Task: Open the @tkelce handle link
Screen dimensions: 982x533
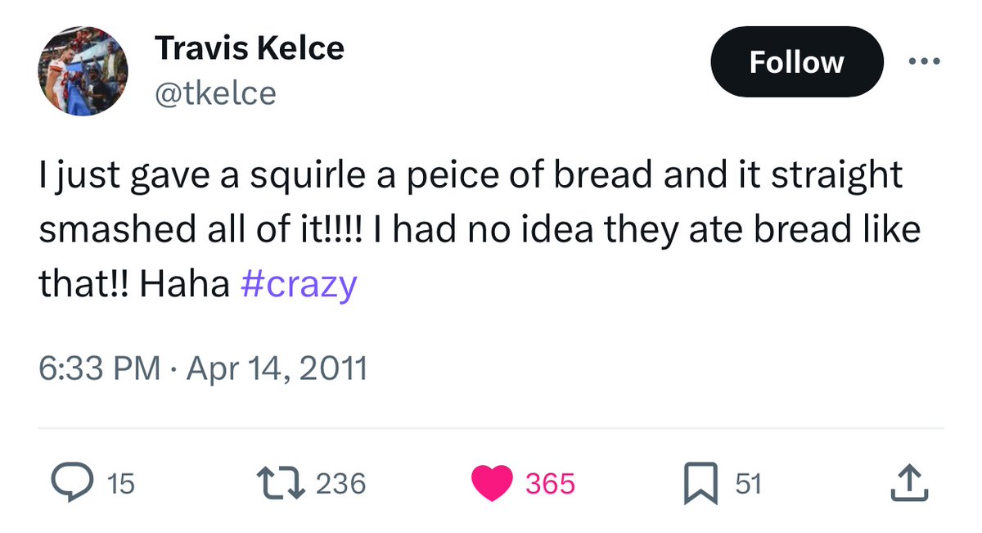Action: (x=215, y=94)
